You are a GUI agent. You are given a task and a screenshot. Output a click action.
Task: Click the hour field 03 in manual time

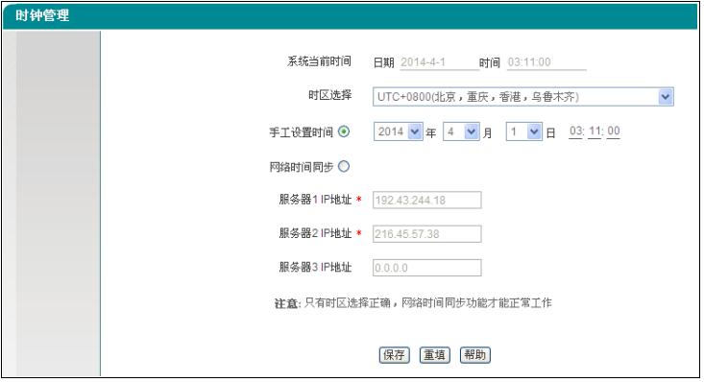[x=575, y=131]
